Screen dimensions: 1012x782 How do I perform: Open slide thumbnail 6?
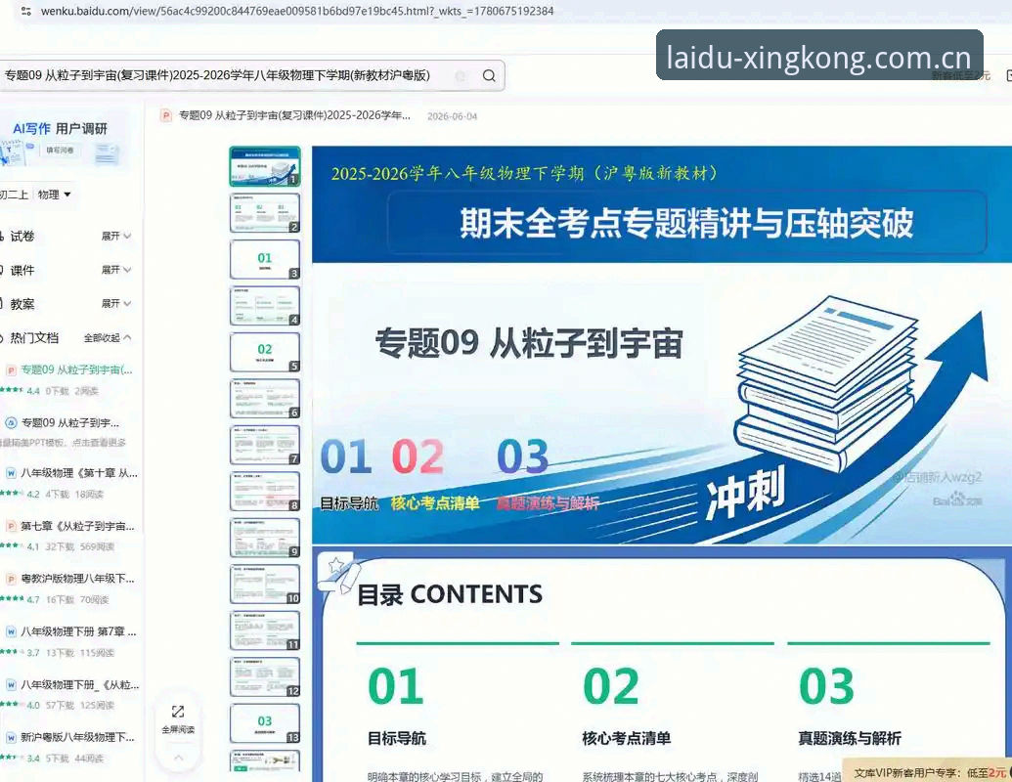coord(265,399)
